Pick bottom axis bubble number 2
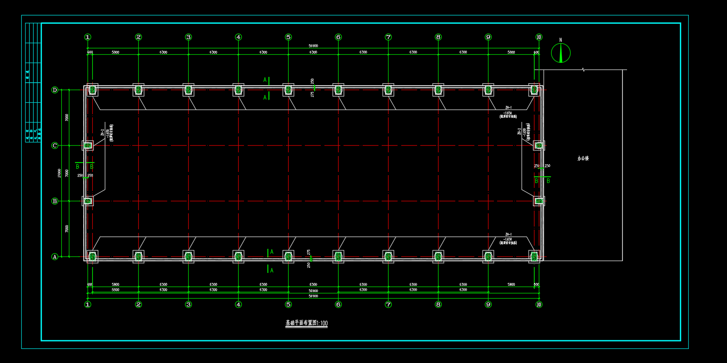 pyautogui.click(x=139, y=304)
